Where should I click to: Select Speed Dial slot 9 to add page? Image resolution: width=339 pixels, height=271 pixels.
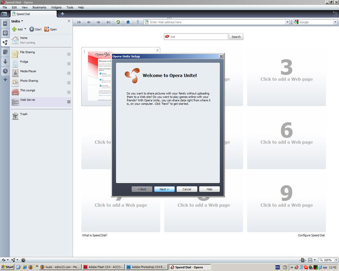(286, 203)
